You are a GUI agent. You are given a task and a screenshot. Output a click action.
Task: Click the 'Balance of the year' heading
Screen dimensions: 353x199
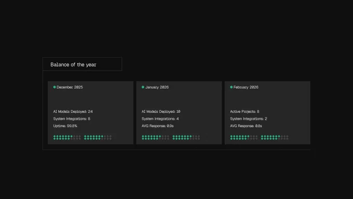pos(73,64)
